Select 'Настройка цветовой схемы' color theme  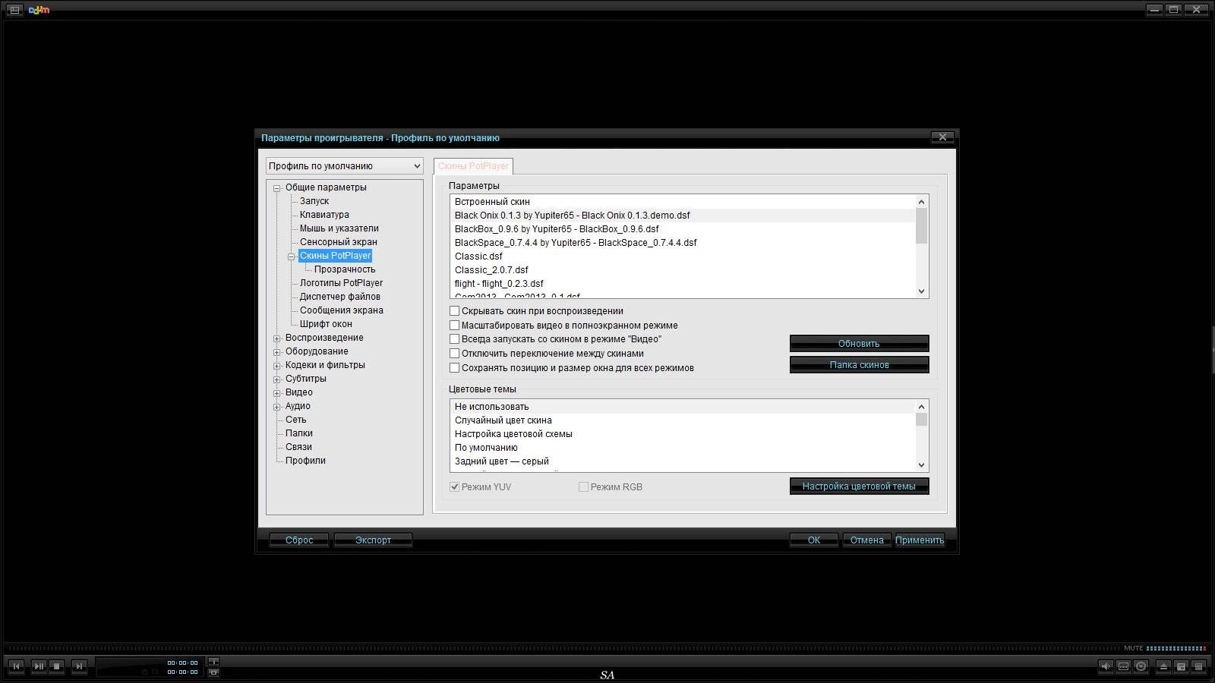tap(683, 434)
